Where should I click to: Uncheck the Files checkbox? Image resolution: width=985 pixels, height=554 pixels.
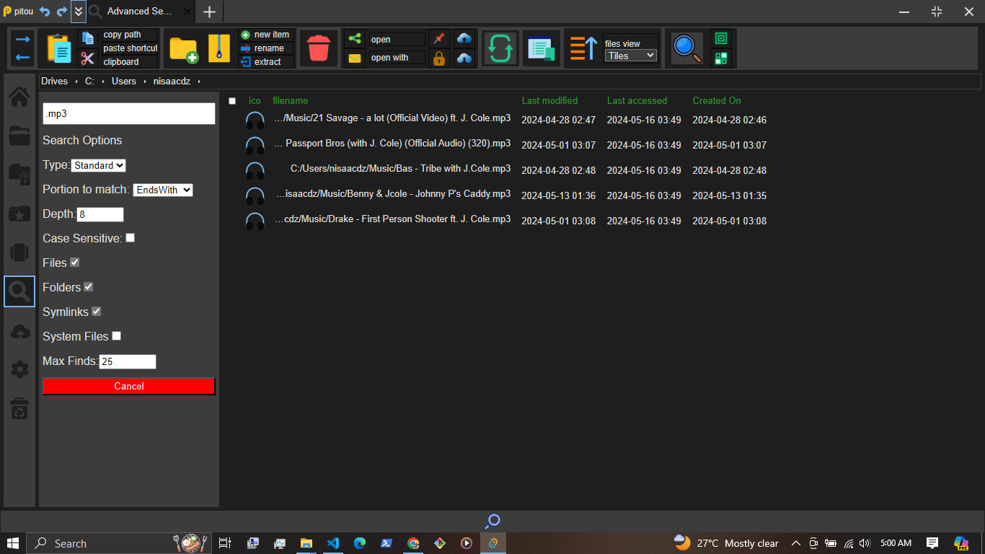click(x=74, y=263)
